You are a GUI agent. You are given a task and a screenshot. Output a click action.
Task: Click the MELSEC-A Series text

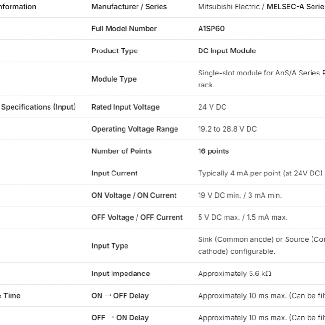(295, 7)
